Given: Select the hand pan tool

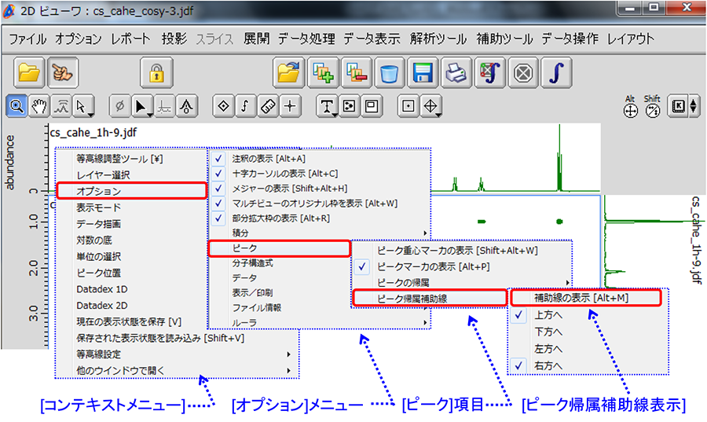Looking at the screenshot, I should tap(38, 106).
